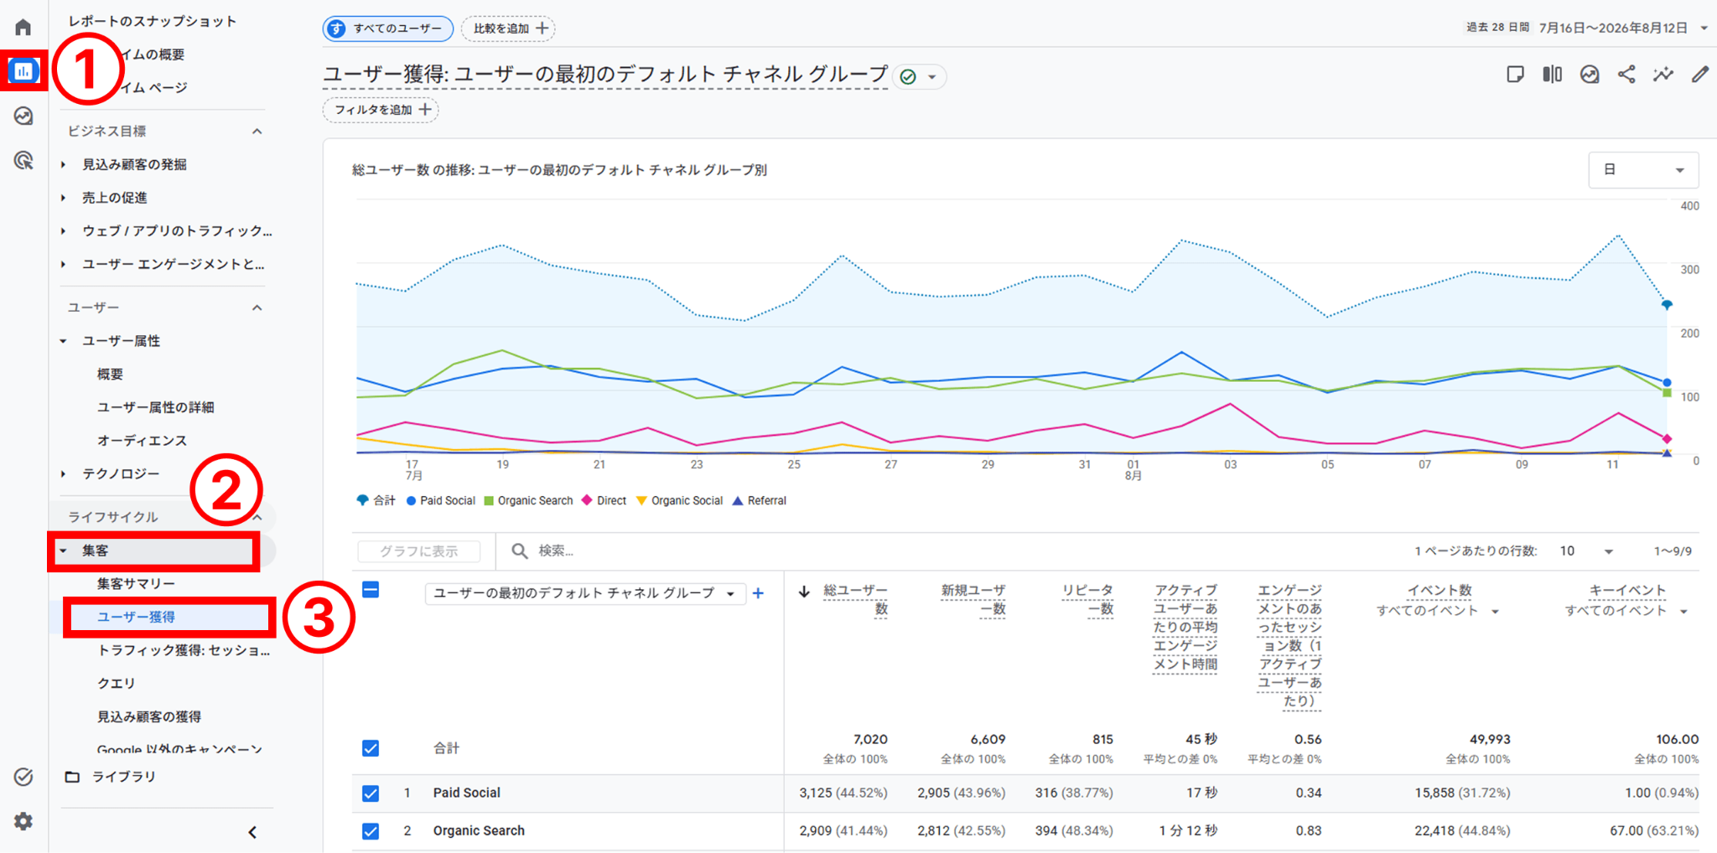Click the plus icon on フィルタを追加
The height and width of the screenshot is (853, 1717).
(x=425, y=110)
